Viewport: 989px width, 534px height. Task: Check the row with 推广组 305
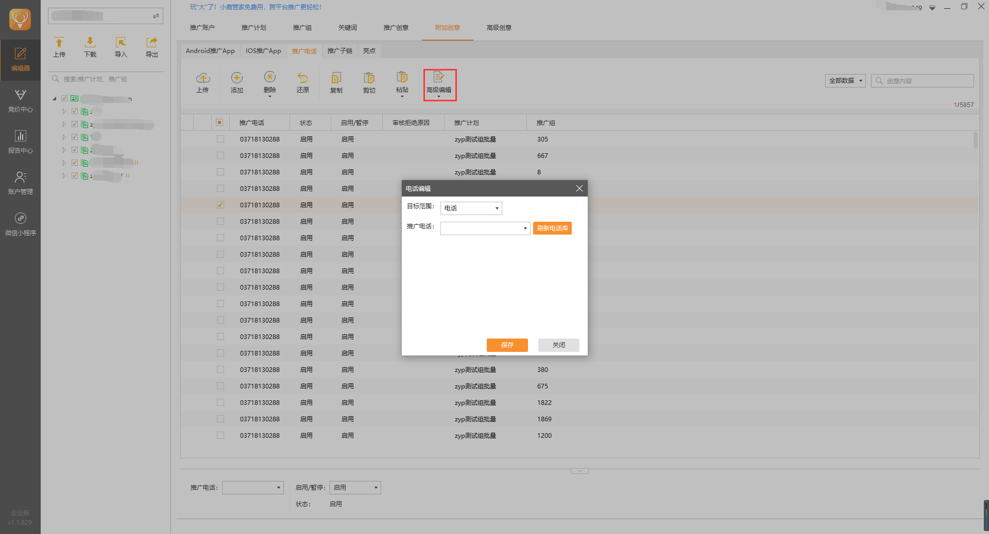(x=220, y=139)
